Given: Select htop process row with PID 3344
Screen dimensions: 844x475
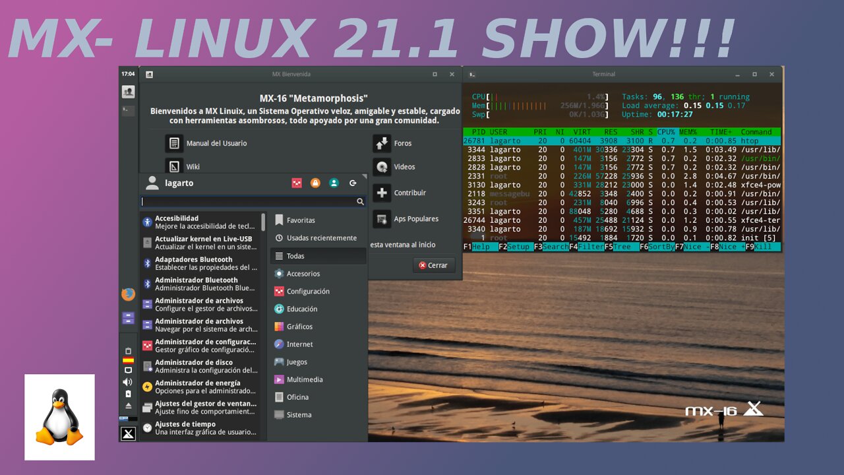Looking at the screenshot, I should (622, 150).
